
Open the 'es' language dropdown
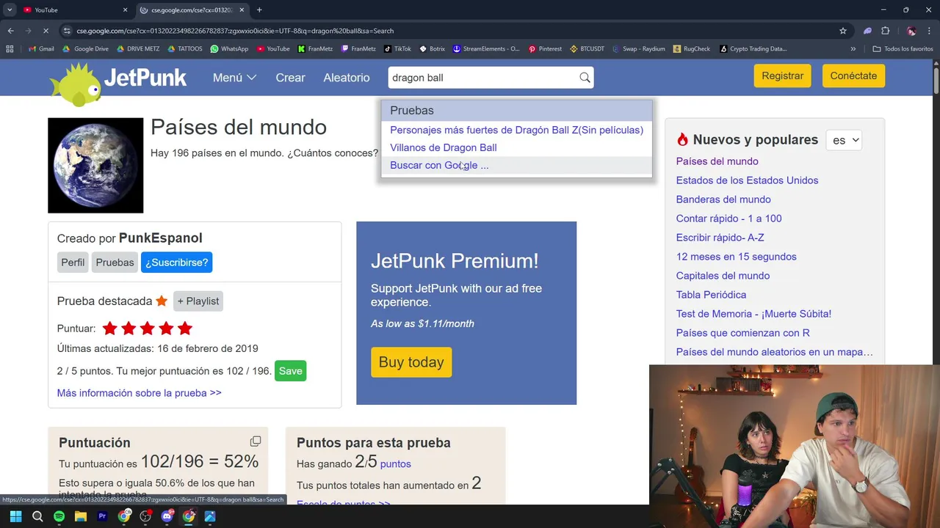(844, 140)
